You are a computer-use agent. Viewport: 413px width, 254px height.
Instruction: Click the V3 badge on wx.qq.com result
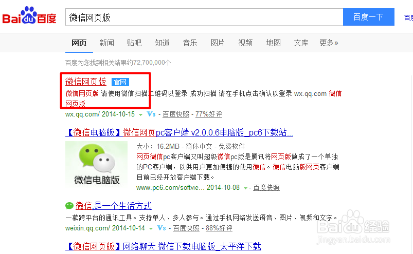[x=151, y=114]
